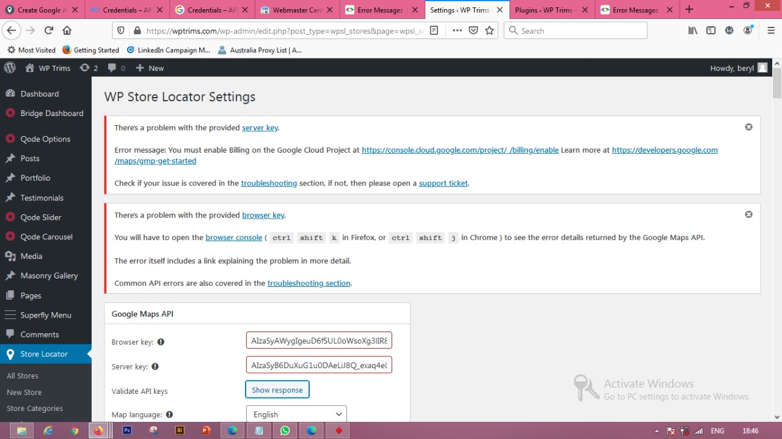Screen dimensions: 782x439
Task: Open comments bubble in admin bar
Action: tap(117, 68)
